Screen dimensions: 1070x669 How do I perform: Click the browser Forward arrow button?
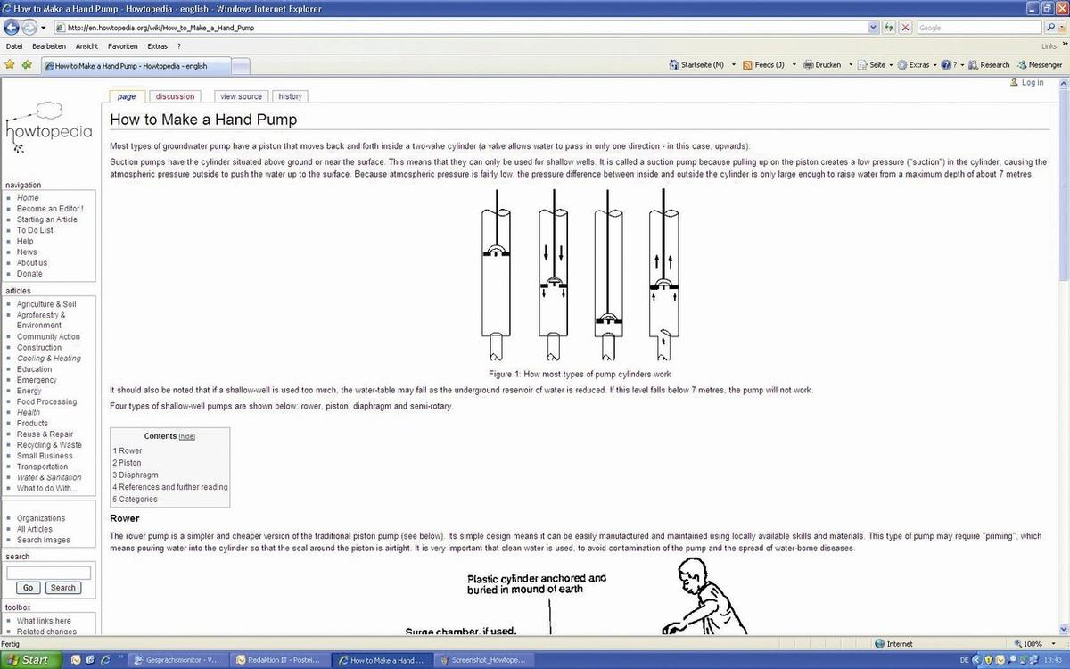coord(29,28)
